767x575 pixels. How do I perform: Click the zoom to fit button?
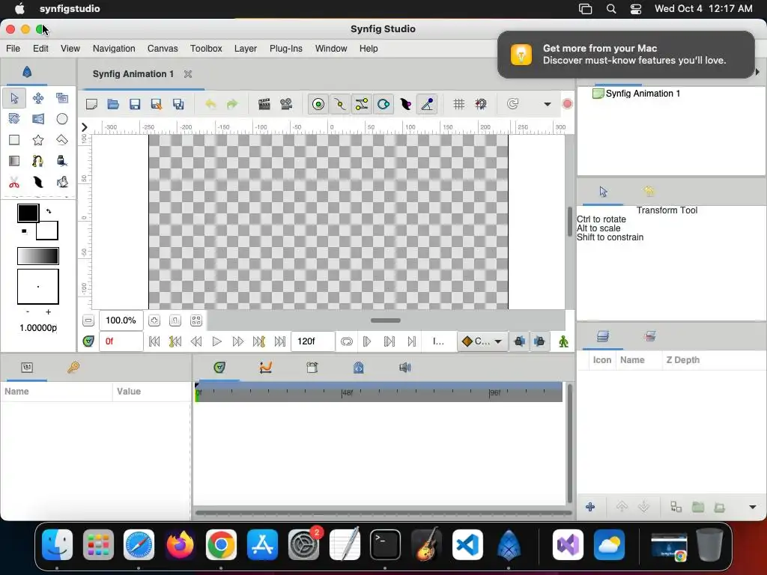pos(196,320)
